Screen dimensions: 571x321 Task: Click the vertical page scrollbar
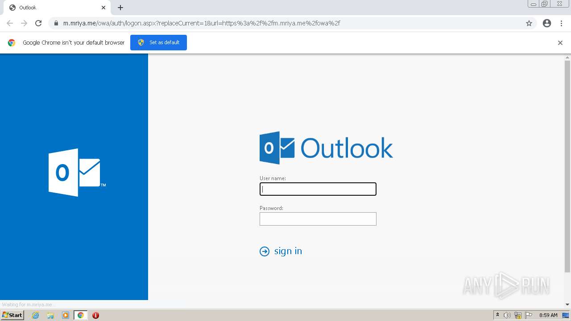pyautogui.click(x=567, y=166)
